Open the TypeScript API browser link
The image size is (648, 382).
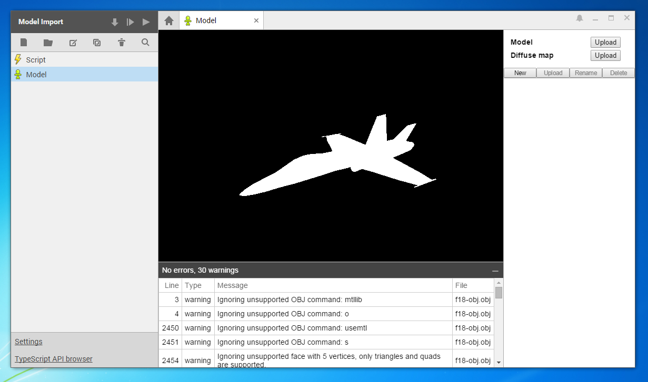(x=54, y=359)
